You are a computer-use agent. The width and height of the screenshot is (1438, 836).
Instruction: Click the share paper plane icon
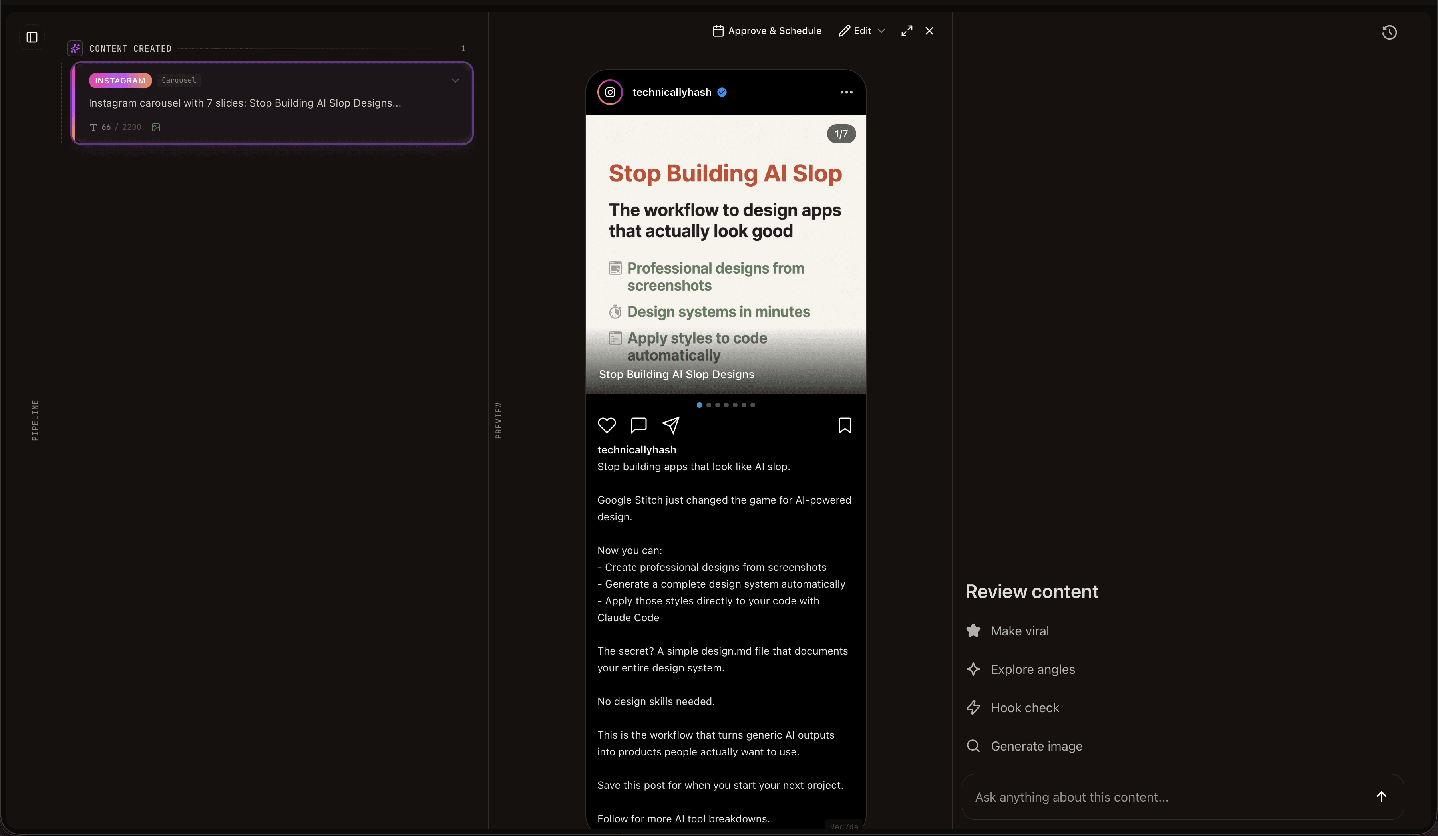[x=670, y=425]
